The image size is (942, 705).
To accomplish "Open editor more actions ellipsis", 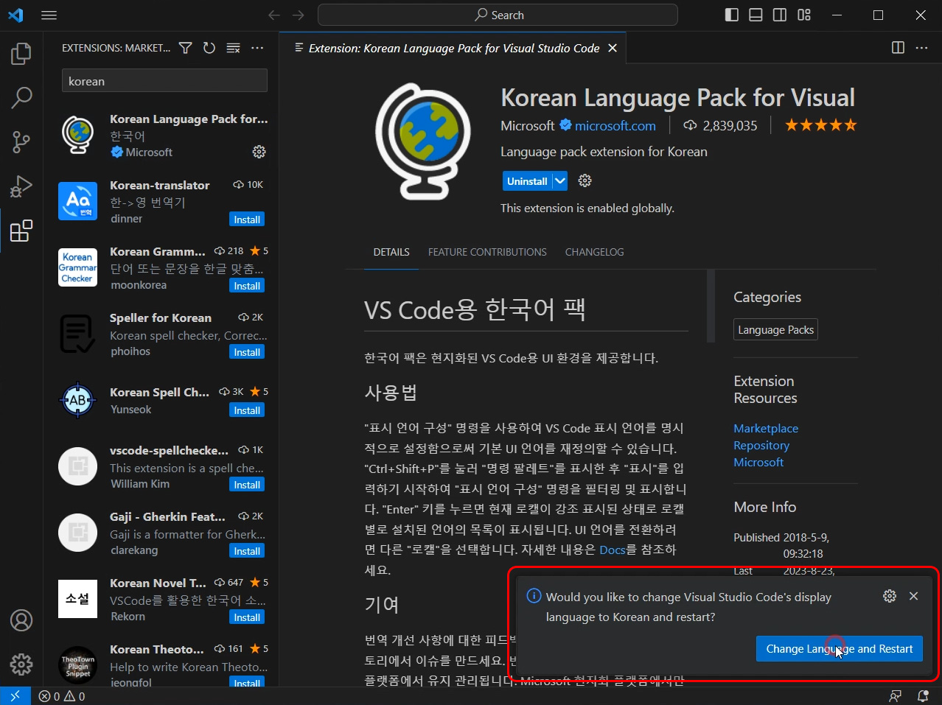I will [x=921, y=48].
